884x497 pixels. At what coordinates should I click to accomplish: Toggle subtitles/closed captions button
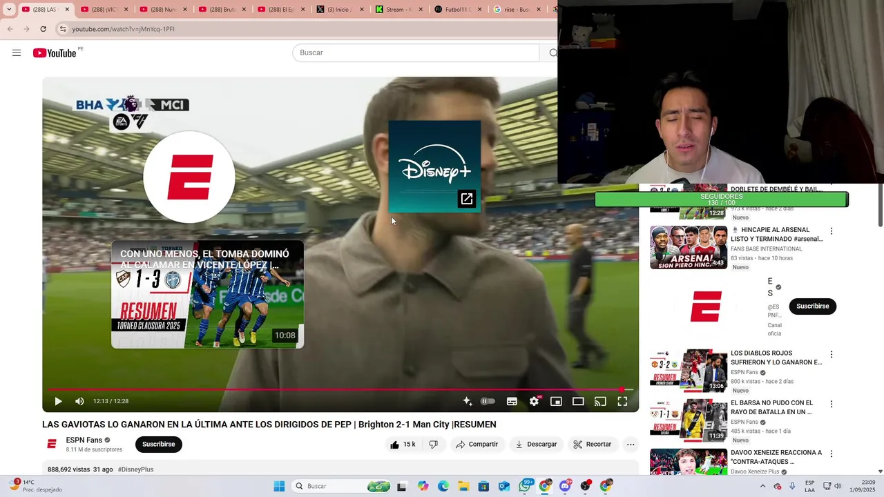tap(512, 401)
